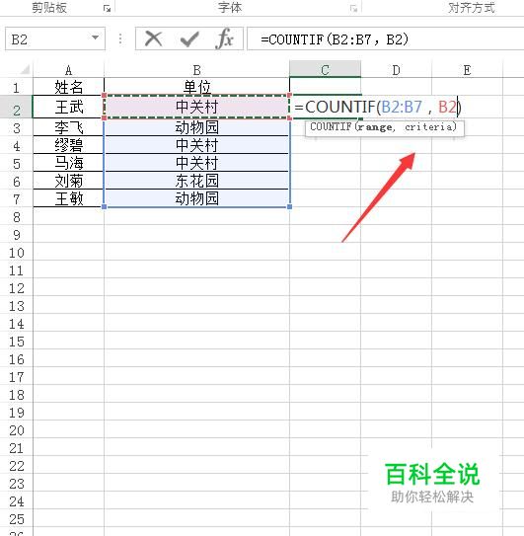
Task: Click the formula bar containing =COUNTIF(B2:B7, B2)
Action: [x=385, y=38]
